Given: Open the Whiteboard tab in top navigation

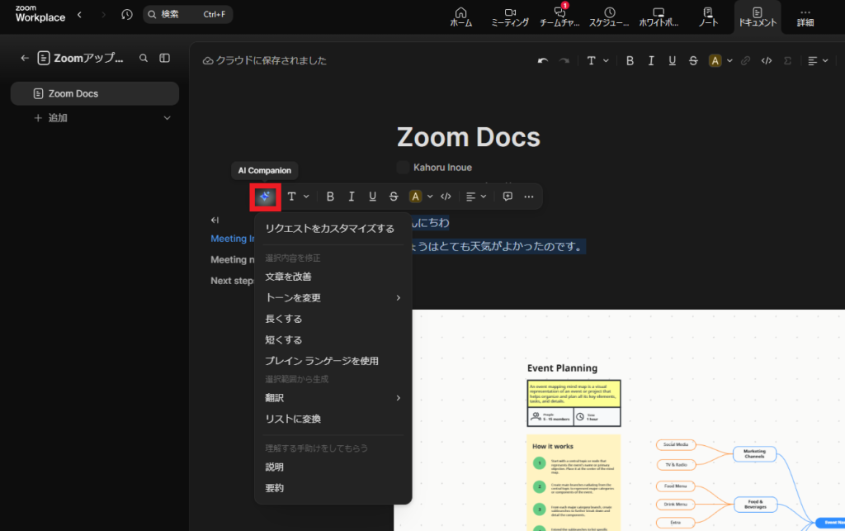Looking at the screenshot, I should [x=658, y=17].
